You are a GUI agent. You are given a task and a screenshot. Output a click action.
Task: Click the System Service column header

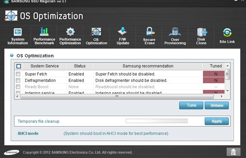[x=45, y=66]
